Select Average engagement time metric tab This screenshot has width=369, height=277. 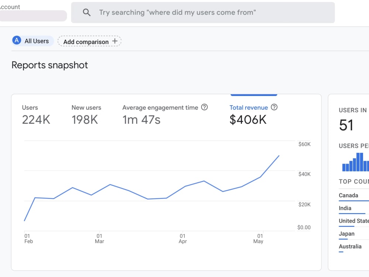(165, 115)
